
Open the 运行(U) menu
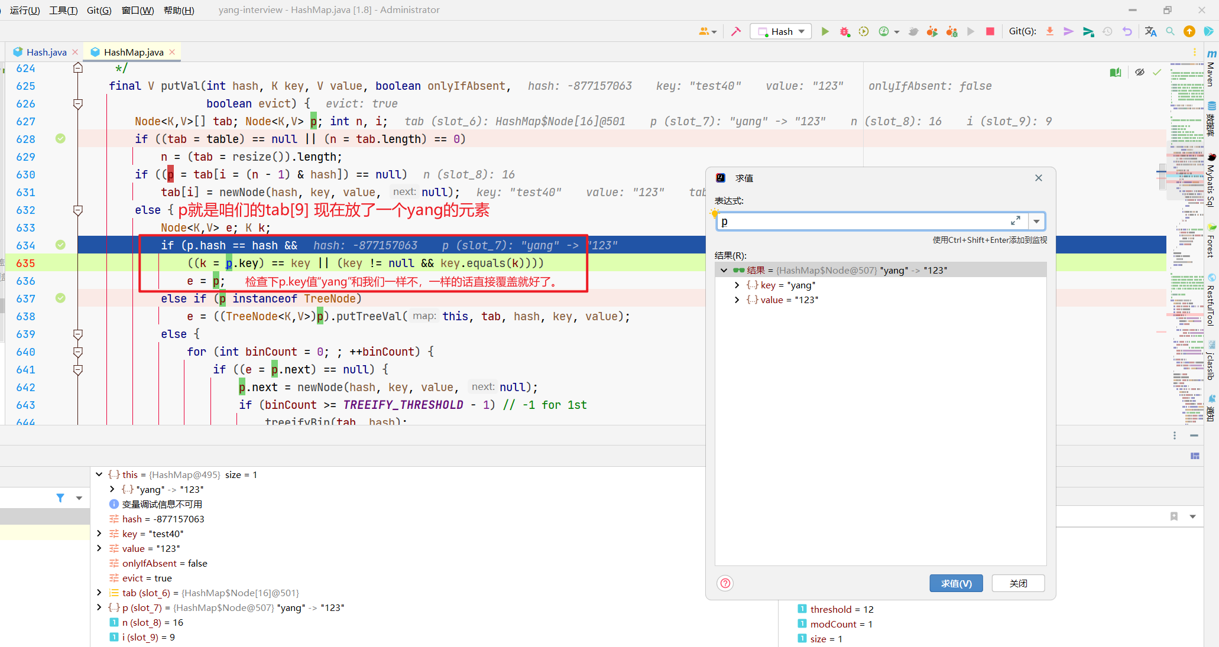pos(25,10)
